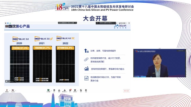This screenshot has height=107, width=191.
Task: Open chat icon with red notification badge
Action: (x=70, y=90)
